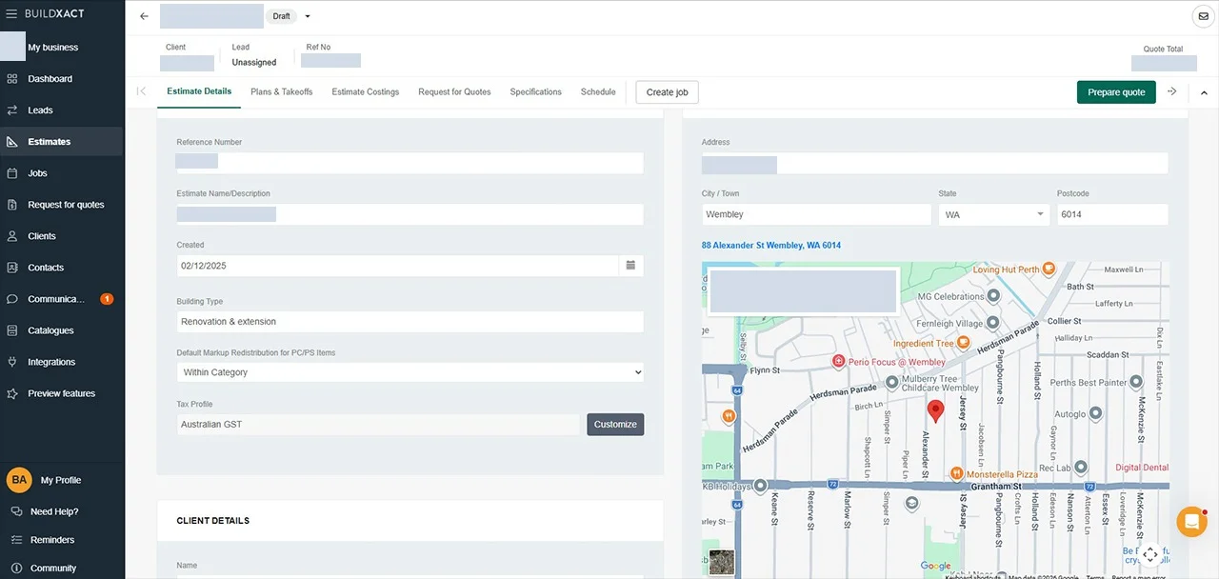Click the next step arrow beside Prepare quote
The width and height of the screenshot is (1219, 579).
tap(1172, 91)
